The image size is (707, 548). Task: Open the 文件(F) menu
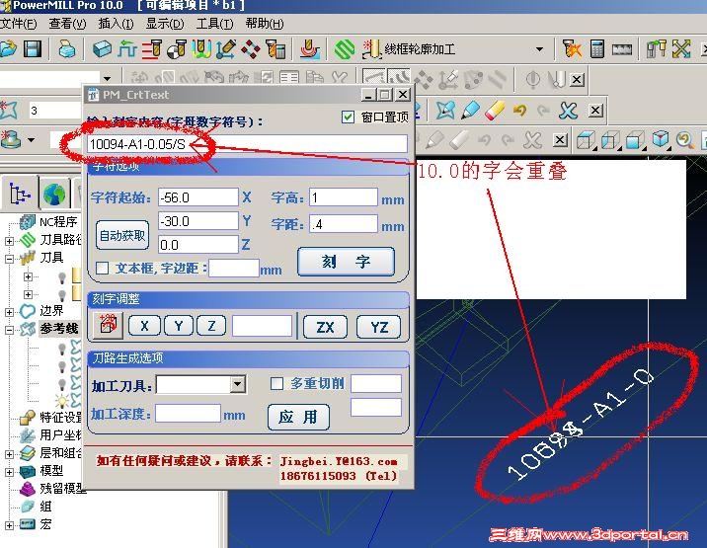click(x=18, y=24)
